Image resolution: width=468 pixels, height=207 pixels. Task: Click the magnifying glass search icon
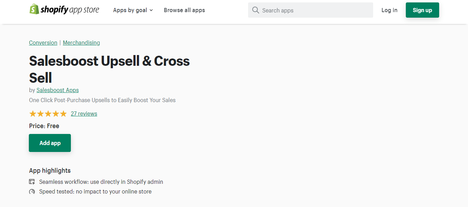tap(256, 10)
